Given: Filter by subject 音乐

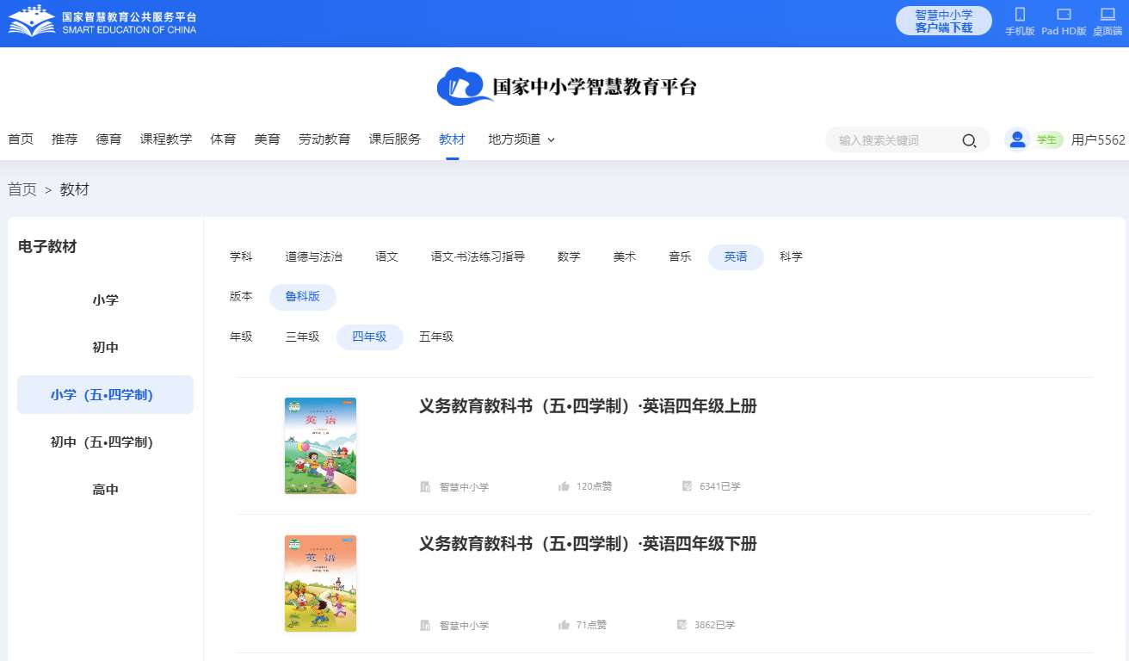Looking at the screenshot, I should [680, 256].
